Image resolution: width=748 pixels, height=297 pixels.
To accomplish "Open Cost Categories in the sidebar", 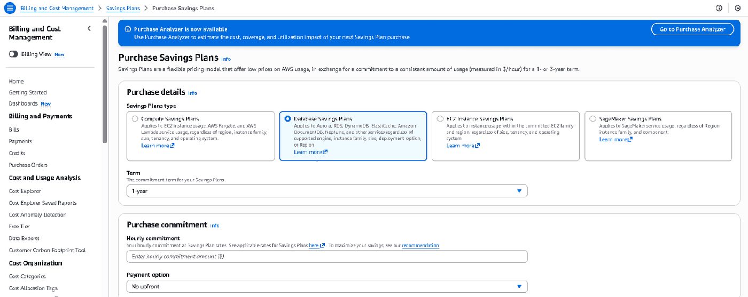I will (27, 276).
